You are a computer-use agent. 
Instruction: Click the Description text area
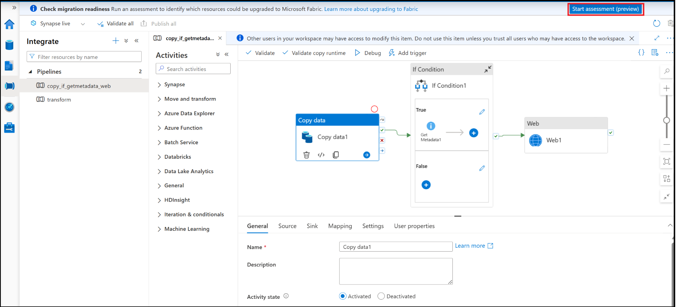tap(396, 271)
